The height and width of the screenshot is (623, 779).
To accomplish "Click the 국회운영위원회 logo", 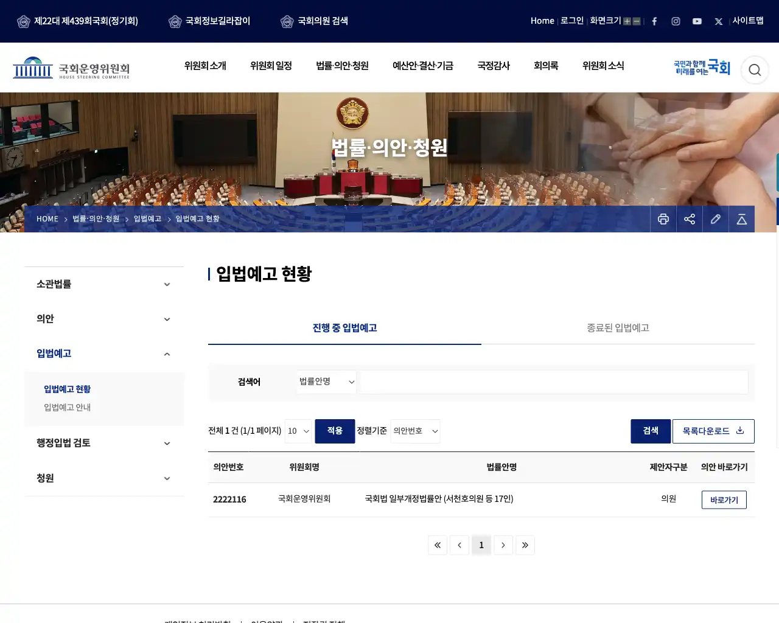I will pos(71,68).
